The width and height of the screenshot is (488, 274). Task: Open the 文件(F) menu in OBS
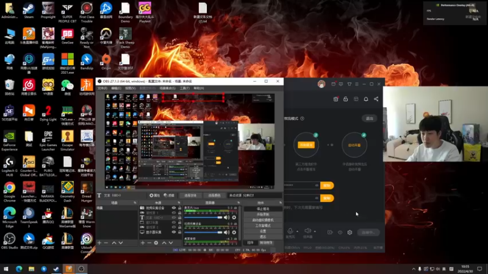tap(102, 88)
